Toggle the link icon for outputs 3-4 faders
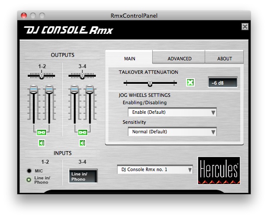 [82, 132]
